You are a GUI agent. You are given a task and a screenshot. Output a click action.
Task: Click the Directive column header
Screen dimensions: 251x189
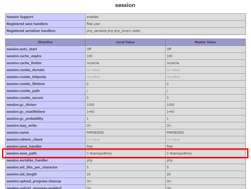(45, 42)
